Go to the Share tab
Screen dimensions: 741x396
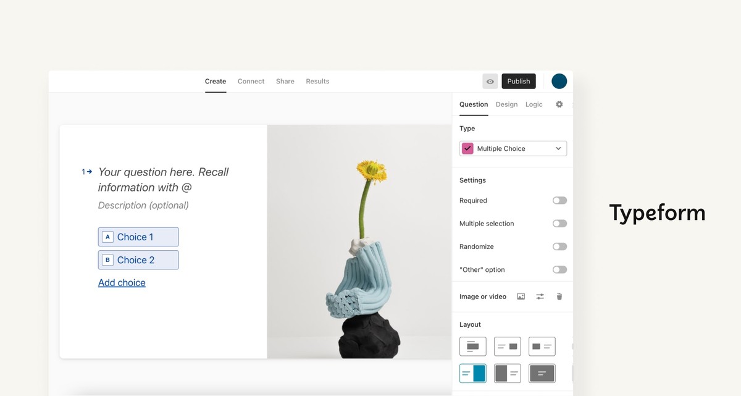(x=285, y=82)
